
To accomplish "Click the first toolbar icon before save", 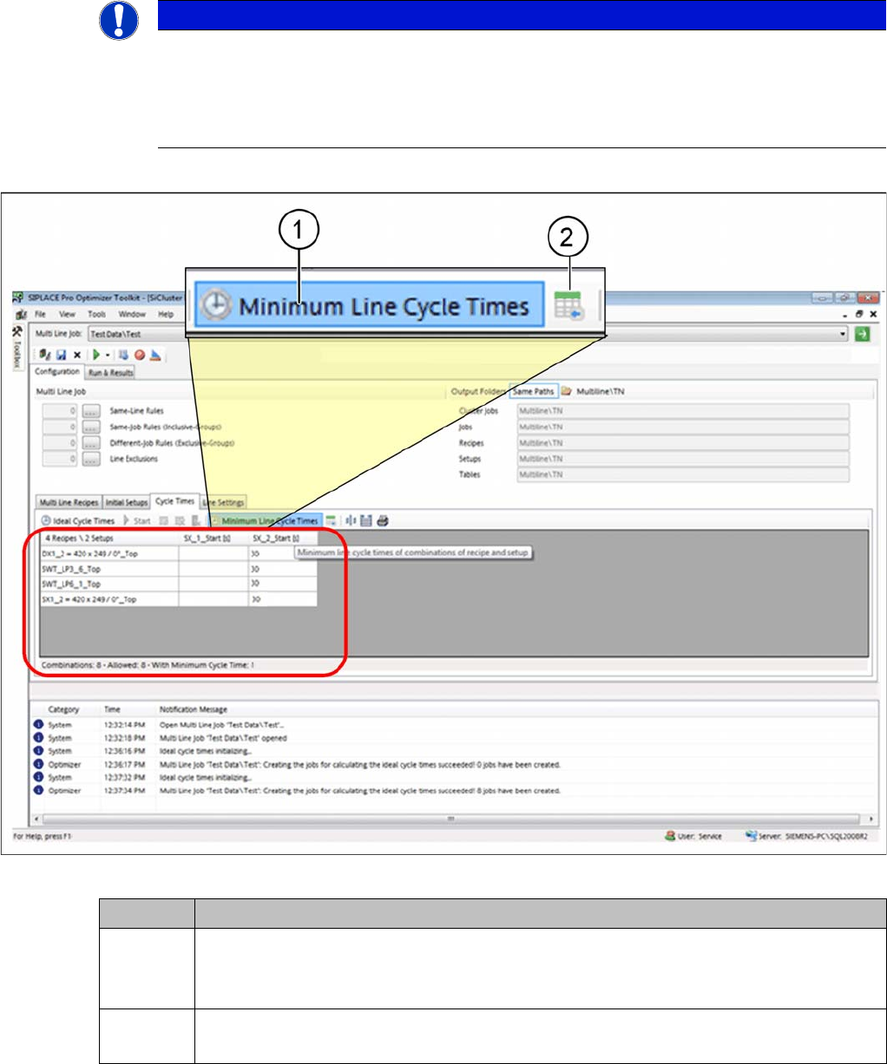I will (x=45, y=355).
